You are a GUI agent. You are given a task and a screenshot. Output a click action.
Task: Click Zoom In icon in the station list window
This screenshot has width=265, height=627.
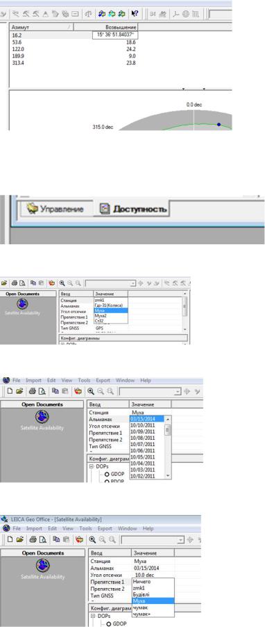pos(62,283)
